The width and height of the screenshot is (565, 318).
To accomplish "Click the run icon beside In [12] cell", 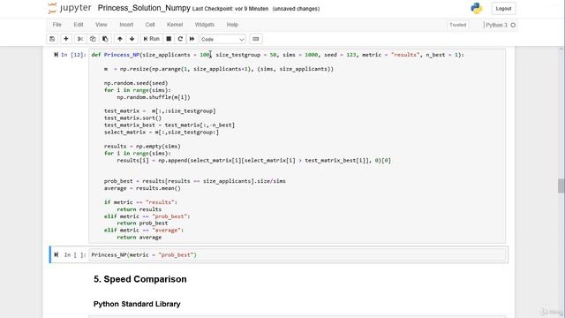I will 56,55.
